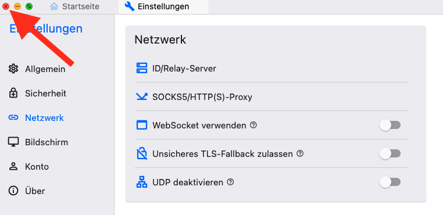
Task: Click the link icon beside Netzwerk
Action: 13,118
